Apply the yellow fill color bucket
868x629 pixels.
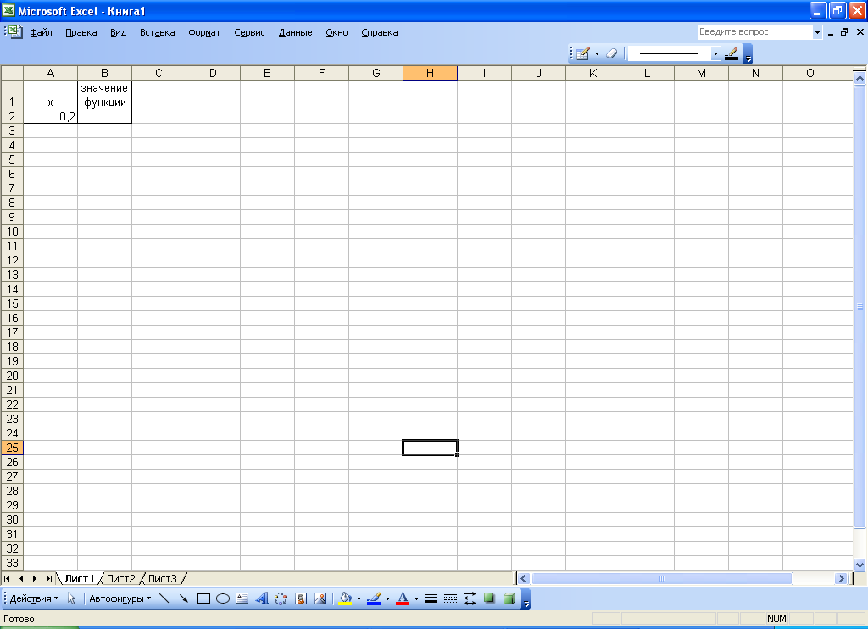(346, 598)
